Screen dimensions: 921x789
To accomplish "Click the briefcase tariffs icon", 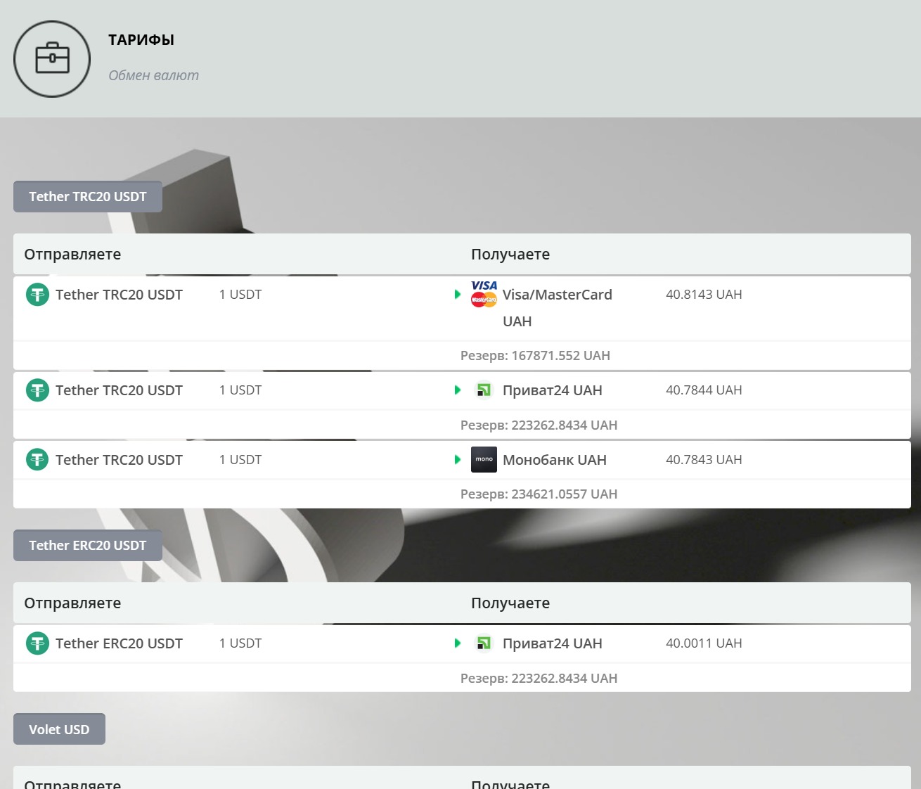I will coord(52,59).
